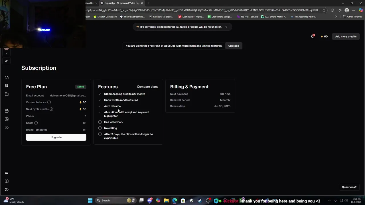365x205 pixels.
Task: Click the Auto reframe feature text
Action: (x=112, y=106)
